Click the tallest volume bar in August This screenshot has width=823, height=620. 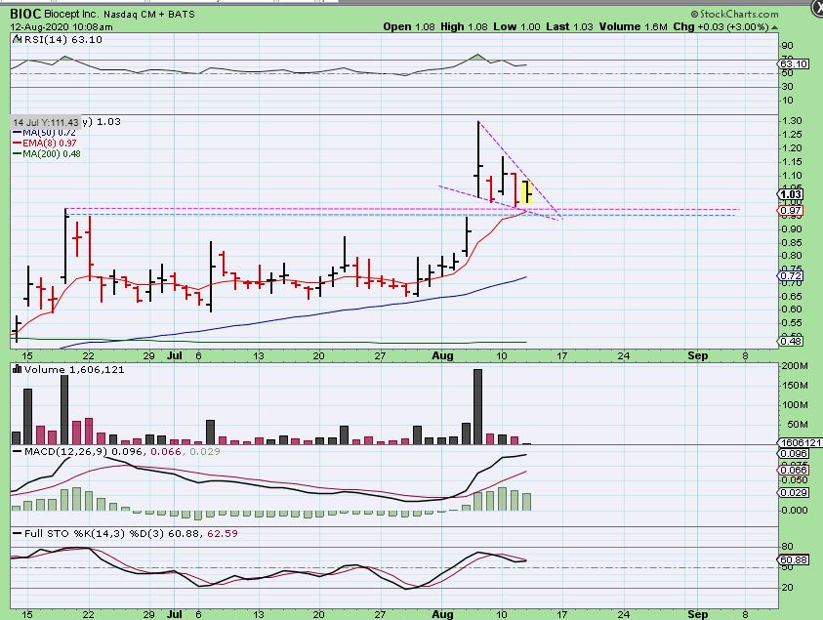point(477,407)
